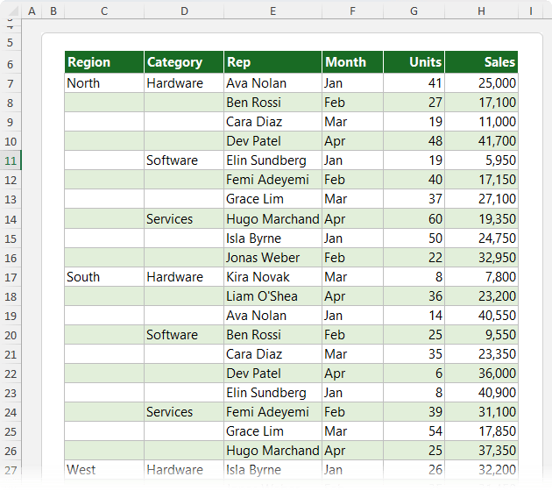Select Feb month cell in row 16
Screen dimensions: 552x491
pyautogui.click(x=353, y=258)
